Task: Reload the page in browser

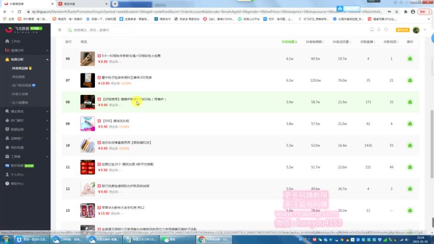Action: coord(19,12)
